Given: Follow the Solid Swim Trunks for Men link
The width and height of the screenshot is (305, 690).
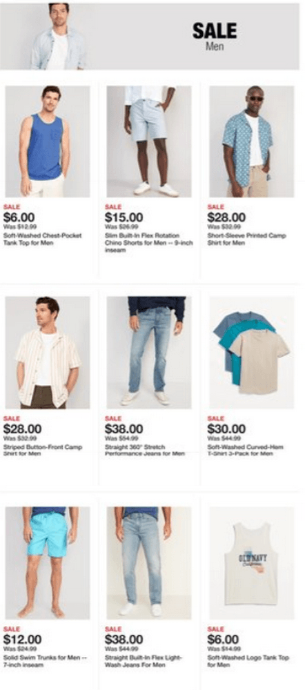Looking at the screenshot, I should point(44,661).
